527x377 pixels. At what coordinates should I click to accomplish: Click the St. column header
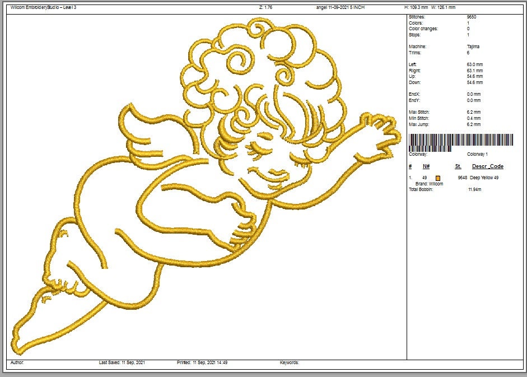458,166
